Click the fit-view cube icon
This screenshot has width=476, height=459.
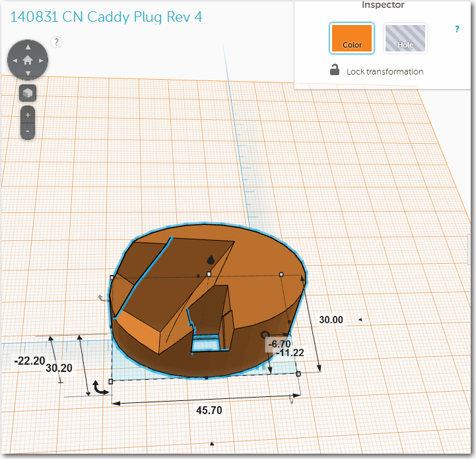click(28, 93)
